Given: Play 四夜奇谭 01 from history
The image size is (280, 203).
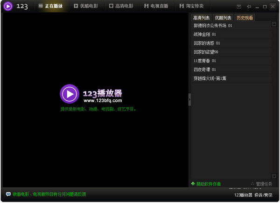Looking at the screenshot, I should (x=231, y=70).
